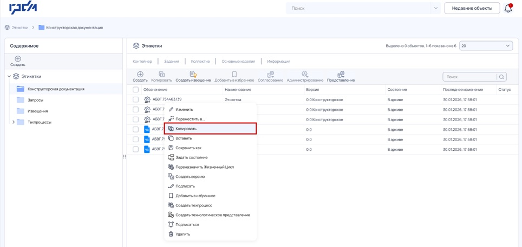Click the part icon of АБВГ.754463.139
The height and width of the screenshot is (247, 522).
[x=147, y=100]
